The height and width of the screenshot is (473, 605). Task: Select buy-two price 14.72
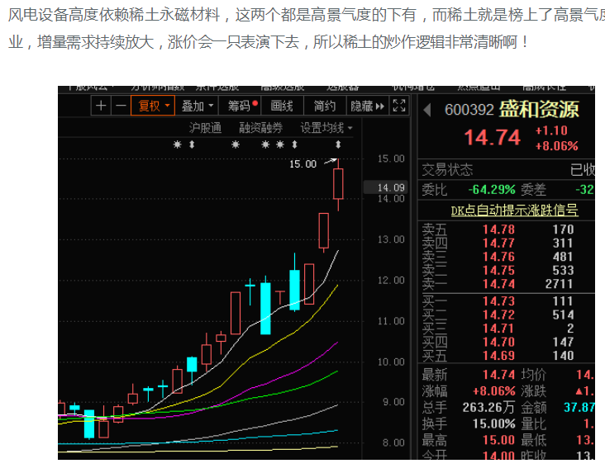coord(498,315)
